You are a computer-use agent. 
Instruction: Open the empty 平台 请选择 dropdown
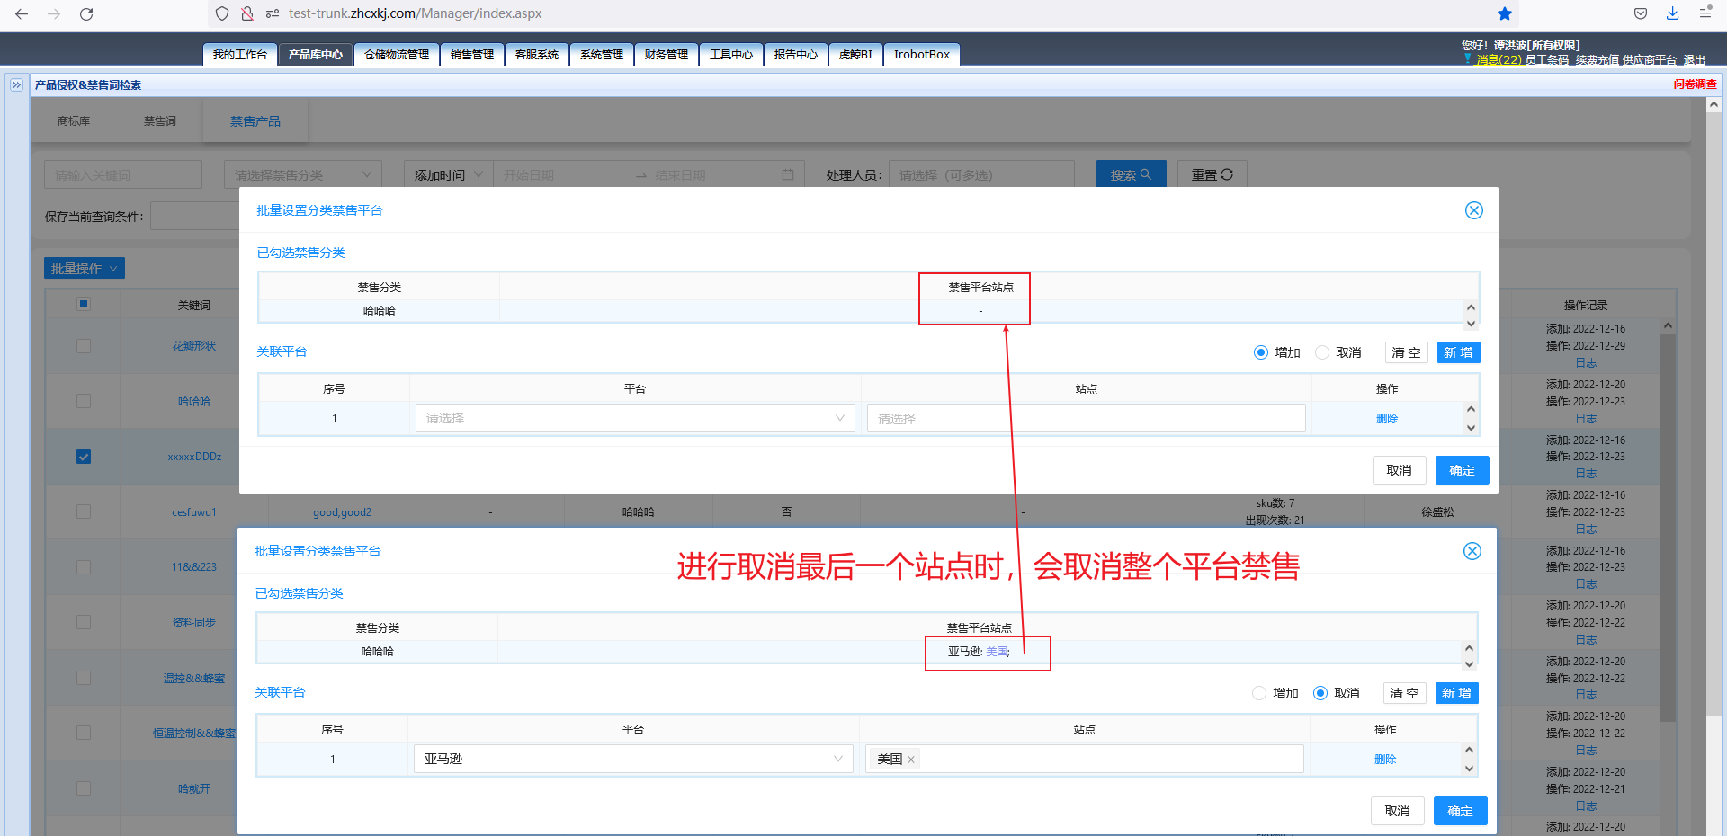click(635, 418)
